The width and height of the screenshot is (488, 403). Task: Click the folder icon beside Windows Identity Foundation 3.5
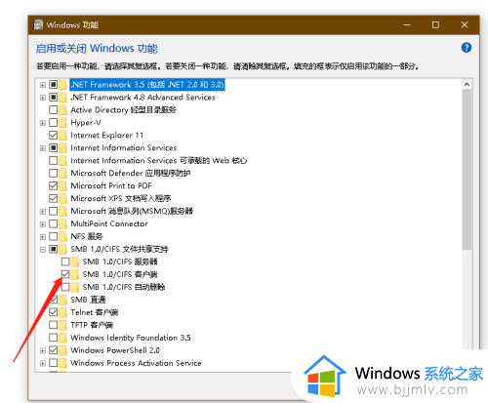(63, 338)
